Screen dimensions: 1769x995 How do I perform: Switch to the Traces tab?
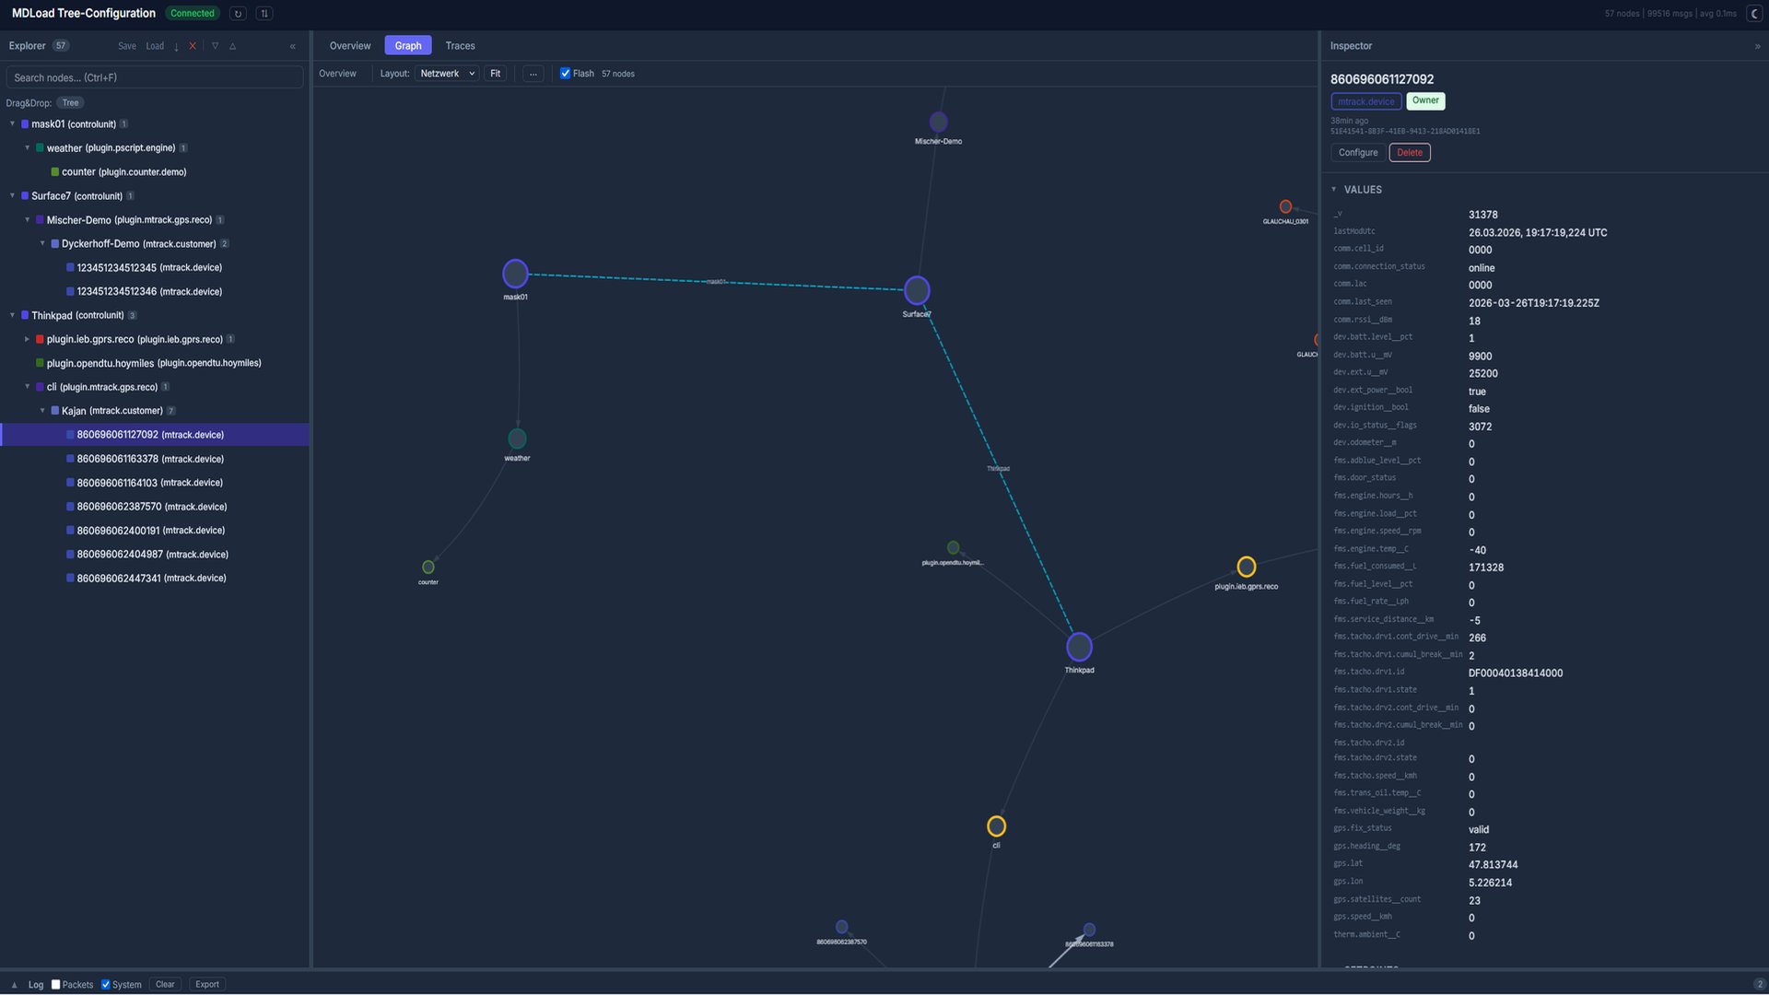[460, 45]
